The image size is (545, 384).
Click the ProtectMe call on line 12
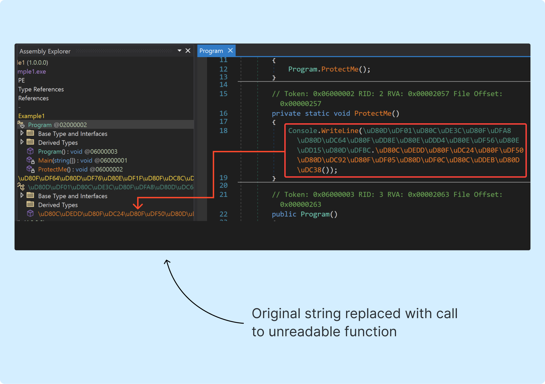[x=340, y=69]
